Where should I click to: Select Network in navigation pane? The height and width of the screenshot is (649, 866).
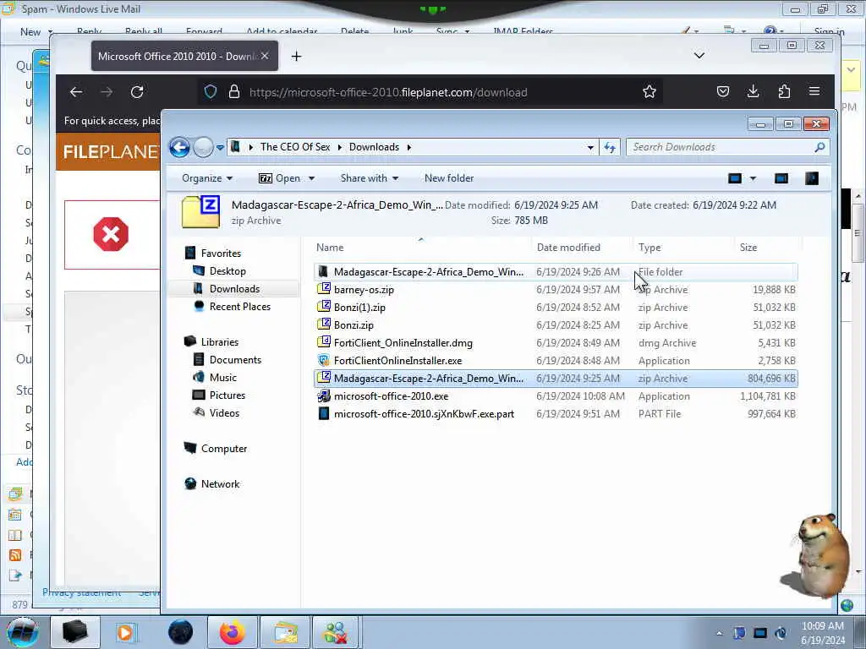click(220, 484)
